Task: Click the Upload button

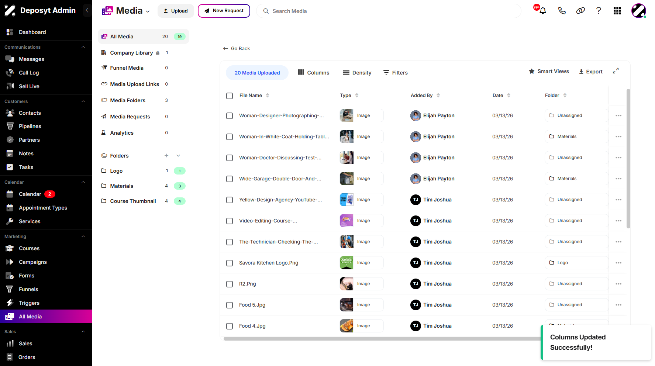Action: click(x=176, y=11)
